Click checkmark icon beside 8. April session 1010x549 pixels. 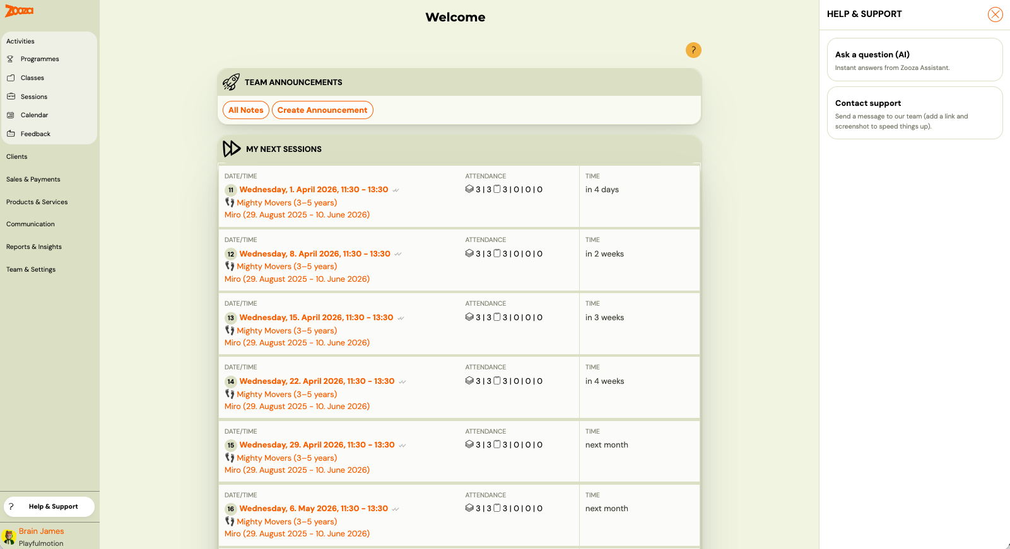tap(398, 254)
